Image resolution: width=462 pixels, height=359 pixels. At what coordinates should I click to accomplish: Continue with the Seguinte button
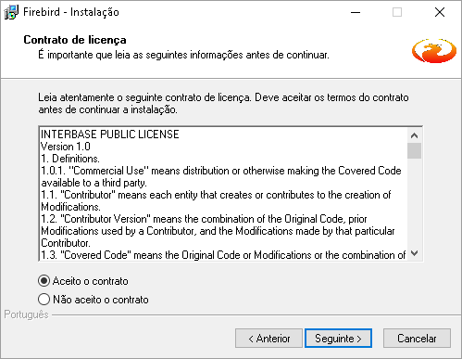(x=338, y=339)
